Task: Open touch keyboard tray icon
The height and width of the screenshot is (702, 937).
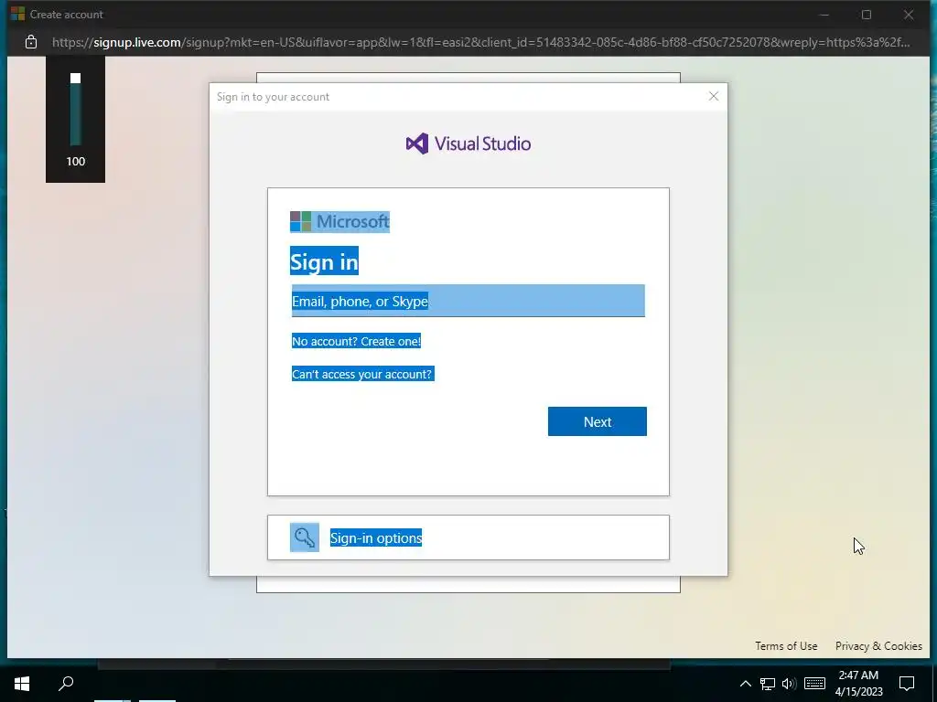Action: 814,684
